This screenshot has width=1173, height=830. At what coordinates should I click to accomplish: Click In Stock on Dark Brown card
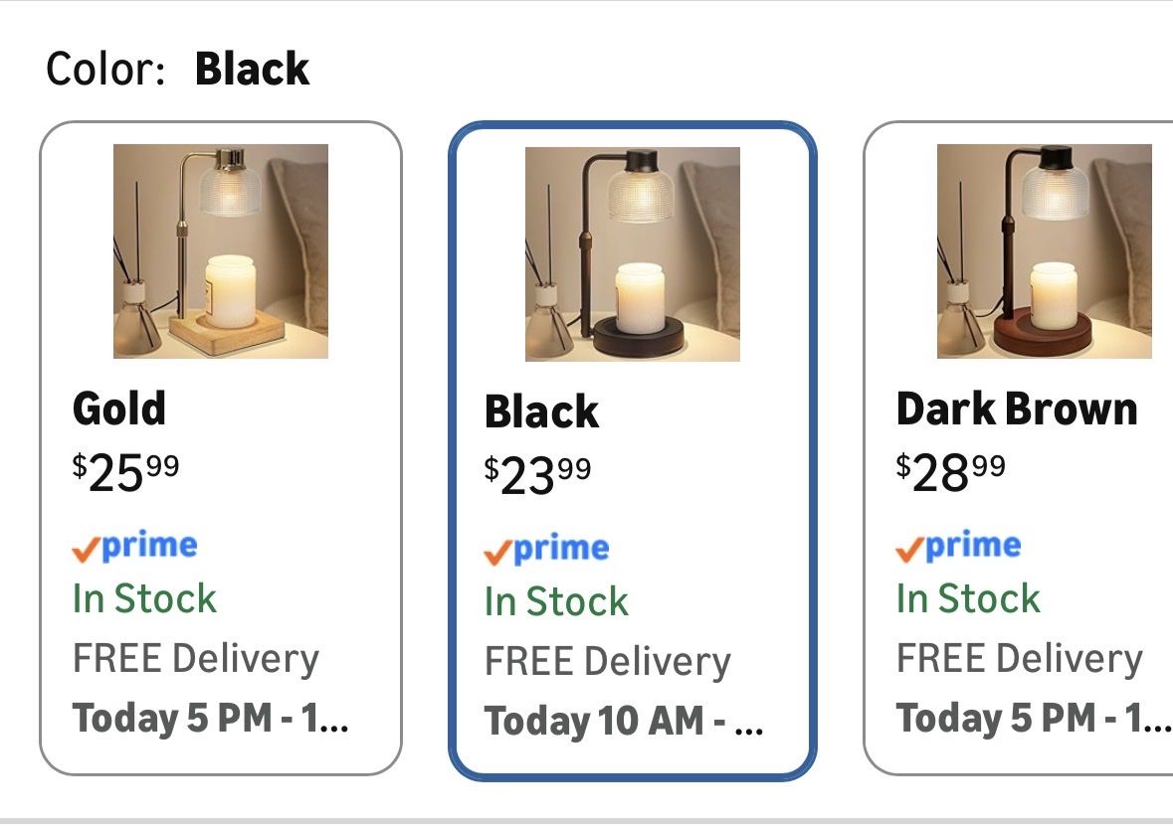pos(968,598)
